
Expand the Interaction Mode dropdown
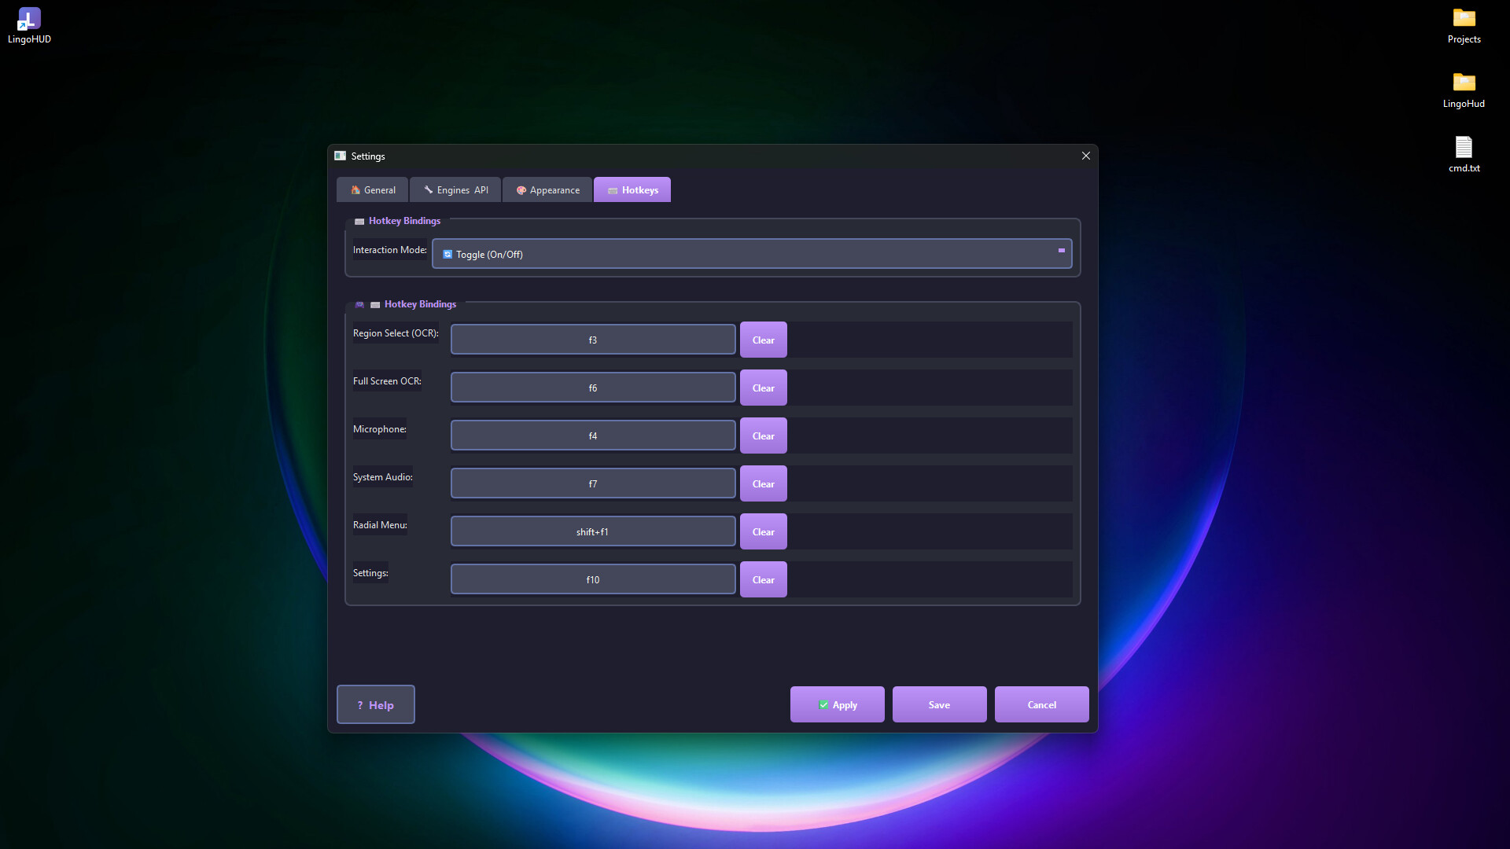click(751, 254)
